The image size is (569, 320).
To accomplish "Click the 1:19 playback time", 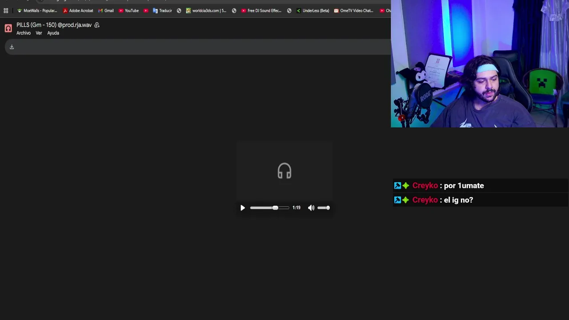I will tap(297, 208).
